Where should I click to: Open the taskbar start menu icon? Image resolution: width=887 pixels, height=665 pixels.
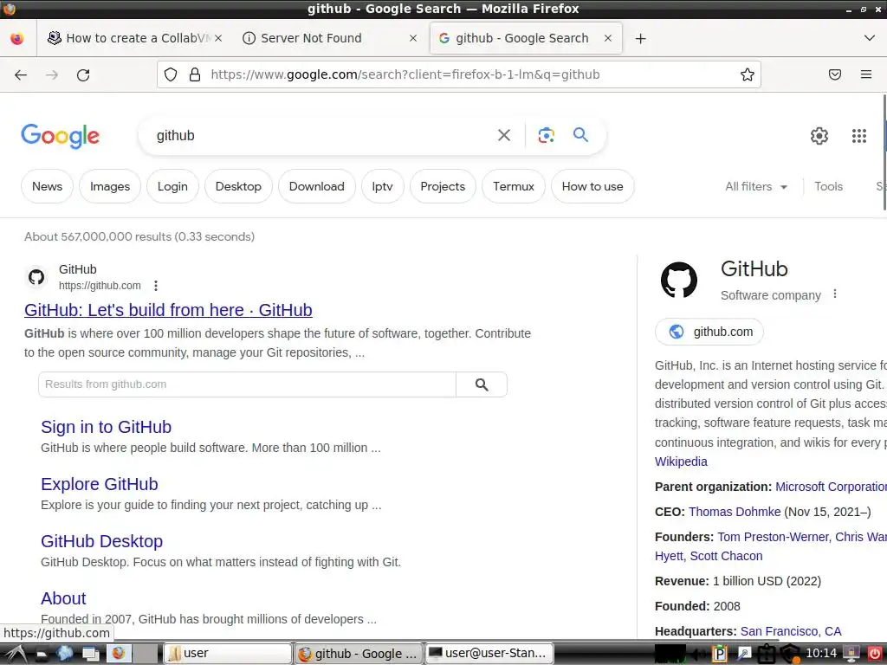point(16,654)
